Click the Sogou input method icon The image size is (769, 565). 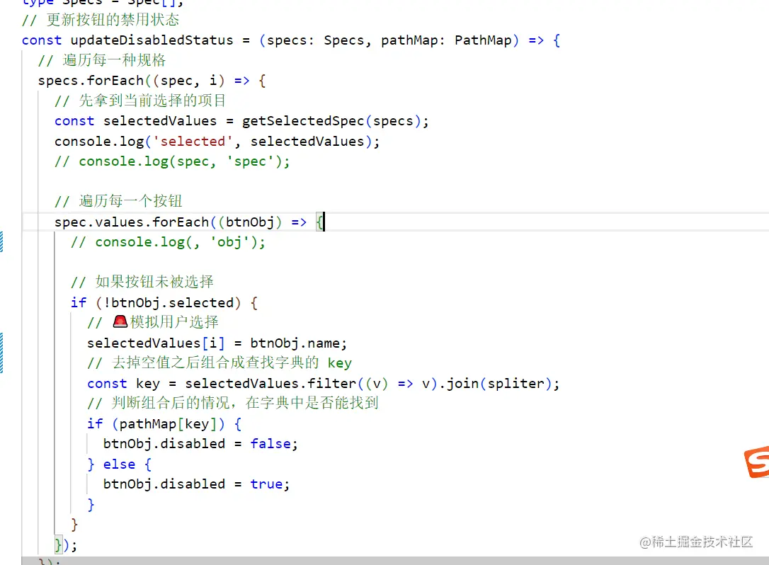(x=757, y=462)
